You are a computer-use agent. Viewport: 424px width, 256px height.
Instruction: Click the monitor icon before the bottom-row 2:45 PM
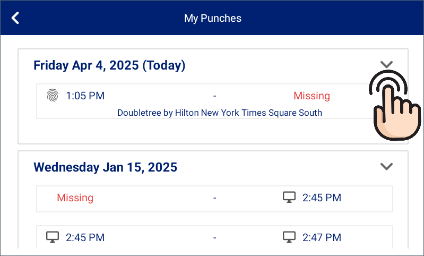pos(53,237)
